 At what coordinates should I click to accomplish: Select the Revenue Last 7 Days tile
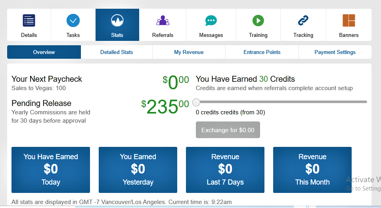225,170
